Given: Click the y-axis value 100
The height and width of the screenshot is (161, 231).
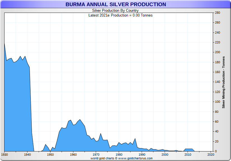Looking at the screenshot, I should [x=218, y=102].
